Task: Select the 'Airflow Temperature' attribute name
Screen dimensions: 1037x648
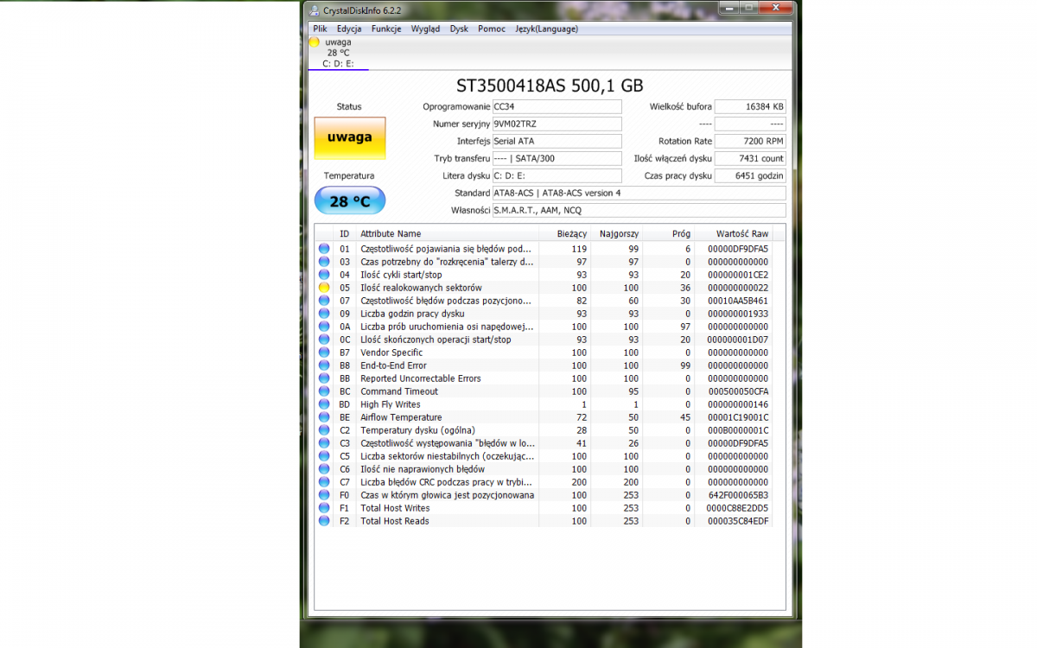Action: pyautogui.click(x=401, y=417)
